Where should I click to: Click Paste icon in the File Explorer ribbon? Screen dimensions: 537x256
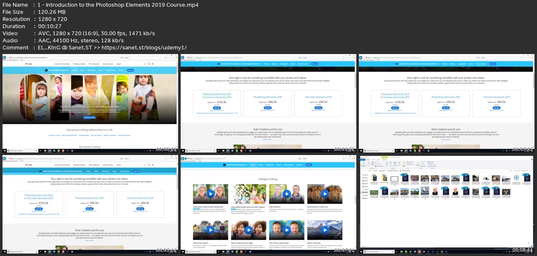pyautogui.click(x=372, y=163)
